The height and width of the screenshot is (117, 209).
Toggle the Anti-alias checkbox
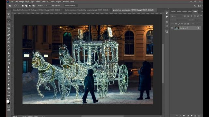pos(53,6)
